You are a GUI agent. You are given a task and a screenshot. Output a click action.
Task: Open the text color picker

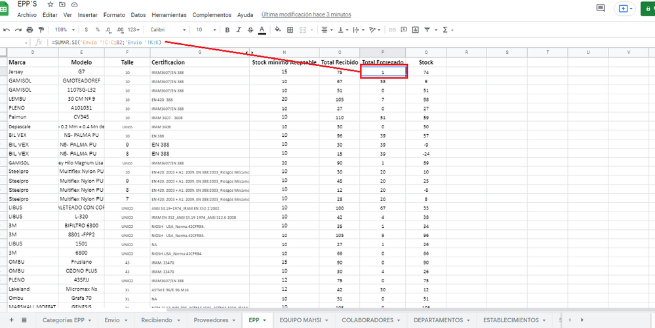[262, 29]
